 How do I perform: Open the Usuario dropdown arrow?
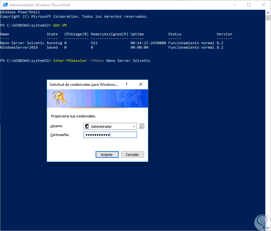pyautogui.click(x=134, y=127)
